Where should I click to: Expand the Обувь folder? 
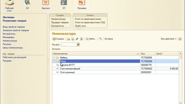(54, 61)
